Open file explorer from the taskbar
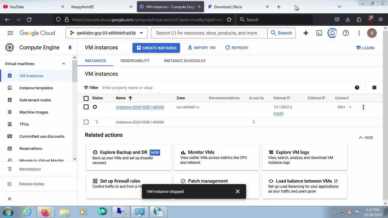The image size is (388, 218). [65, 212]
